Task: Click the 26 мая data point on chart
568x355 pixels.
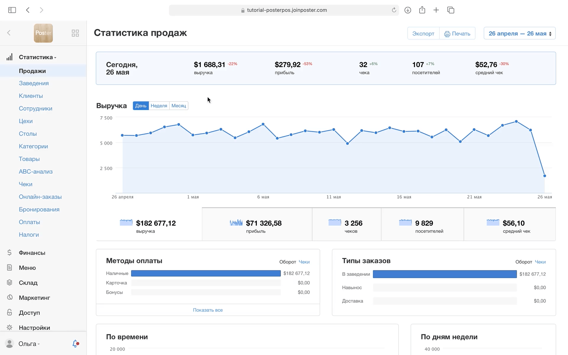Action: (x=545, y=176)
